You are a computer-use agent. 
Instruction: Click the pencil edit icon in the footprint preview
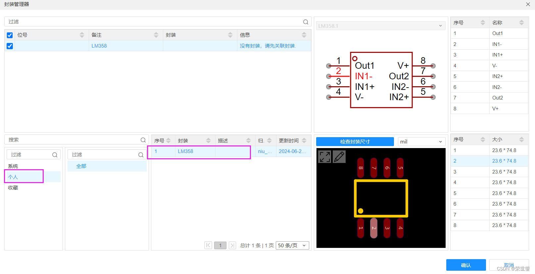[x=339, y=157]
